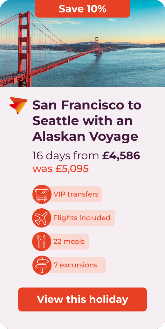Click the £4,586 current price

pos(121,156)
